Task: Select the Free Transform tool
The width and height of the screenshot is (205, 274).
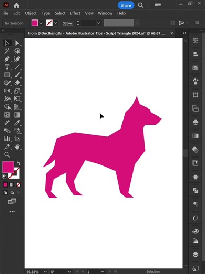Action: pos(17,99)
